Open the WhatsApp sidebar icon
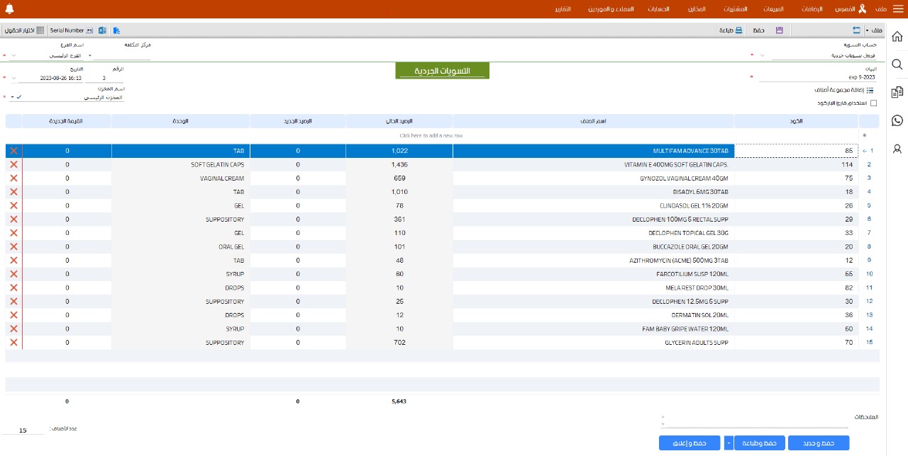This screenshot has height=456, width=908. (897, 120)
